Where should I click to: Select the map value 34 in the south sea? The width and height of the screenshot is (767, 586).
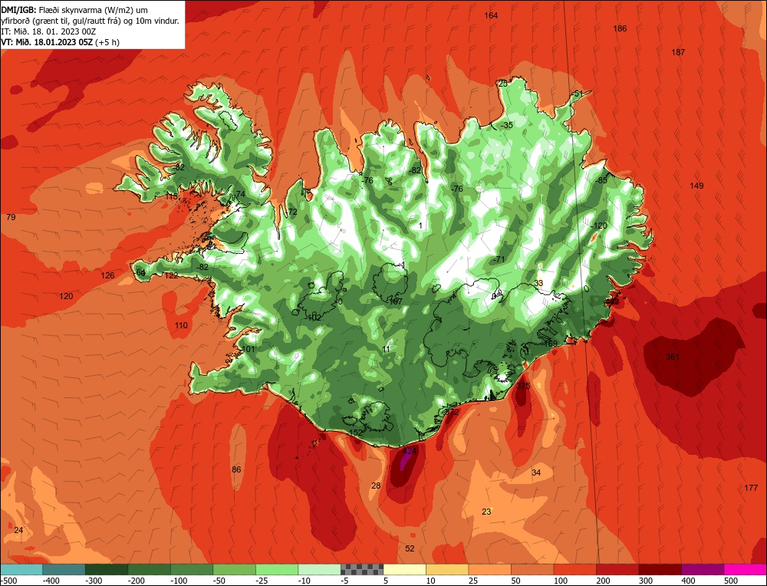click(x=536, y=472)
